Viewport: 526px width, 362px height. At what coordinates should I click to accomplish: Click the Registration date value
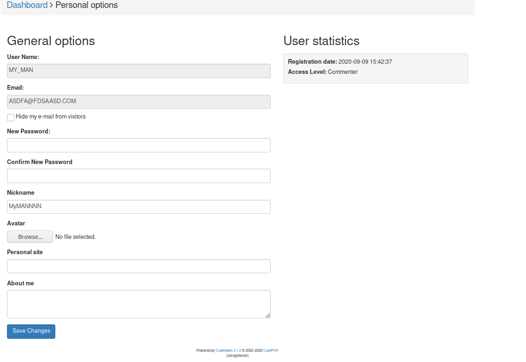(x=365, y=62)
